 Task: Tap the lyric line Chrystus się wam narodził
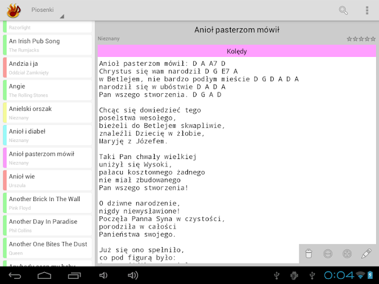[150, 72]
